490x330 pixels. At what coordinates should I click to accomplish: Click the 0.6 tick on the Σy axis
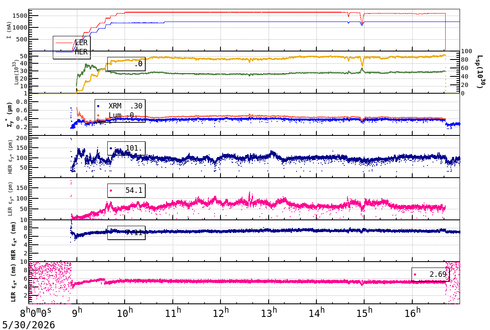(22, 110)
